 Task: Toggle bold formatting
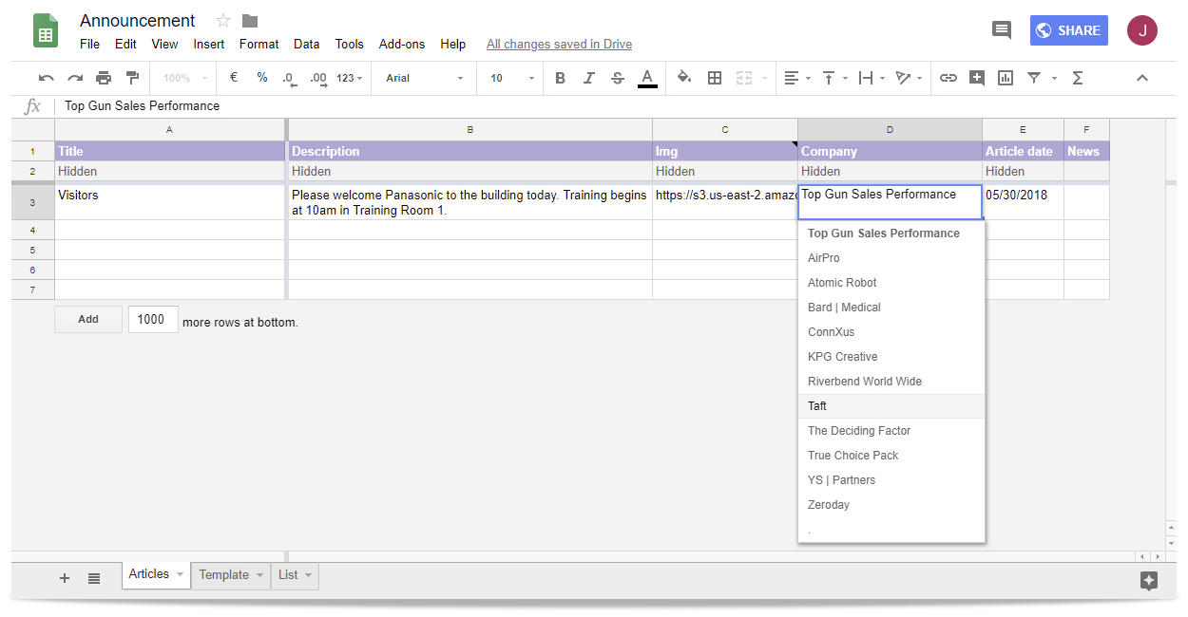click(560, 78)
